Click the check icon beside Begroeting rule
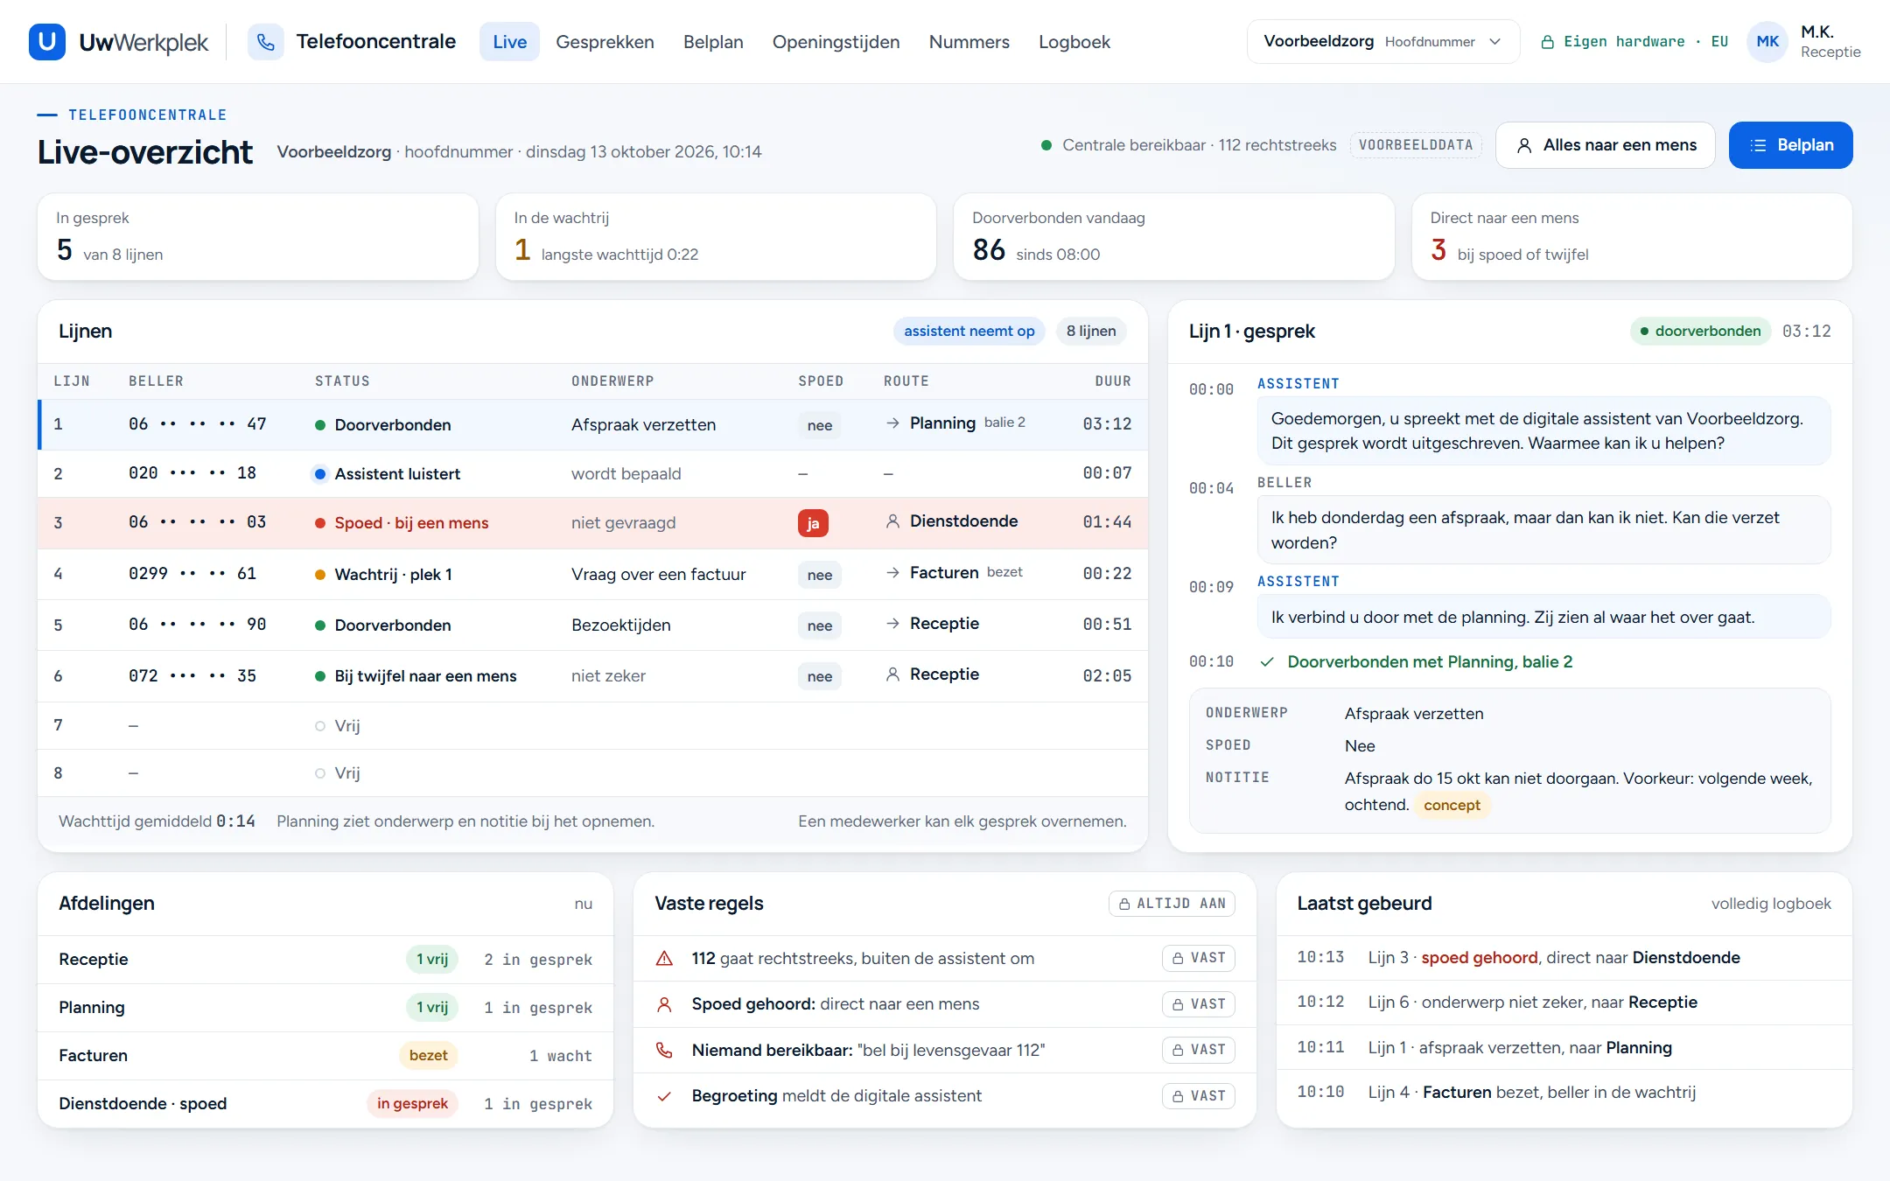The width and height of the screenshot is (1890, 1181). point(664,1096)
